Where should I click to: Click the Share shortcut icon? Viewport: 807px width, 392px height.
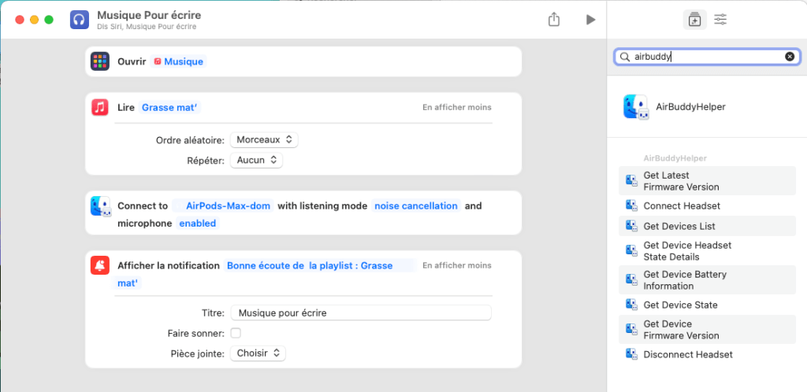(554, 20)
